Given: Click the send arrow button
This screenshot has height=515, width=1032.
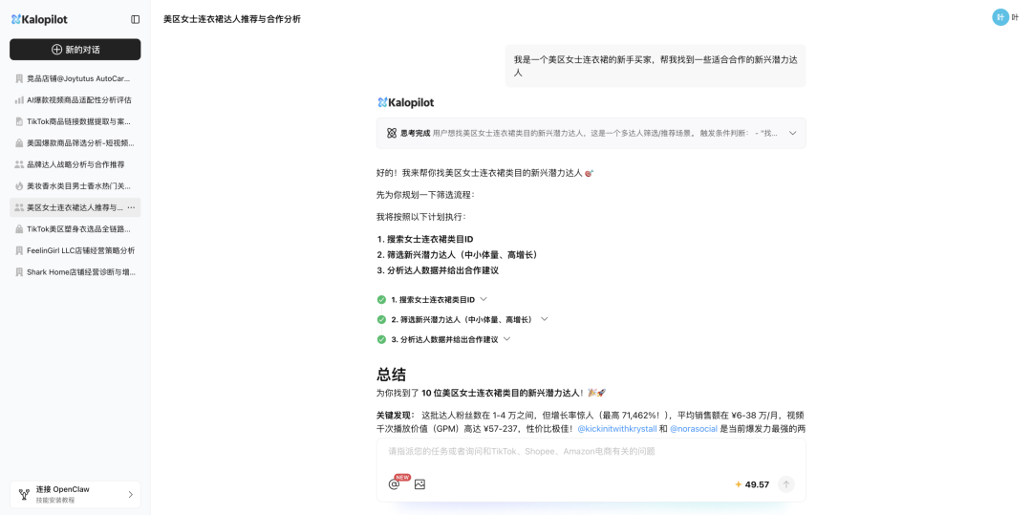Looking at the screenshot, I should click(x=785, y=484).
